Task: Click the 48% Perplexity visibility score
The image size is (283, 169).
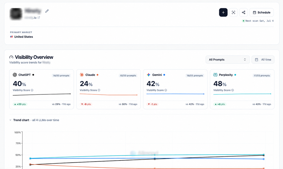Action: click(220, 84)
